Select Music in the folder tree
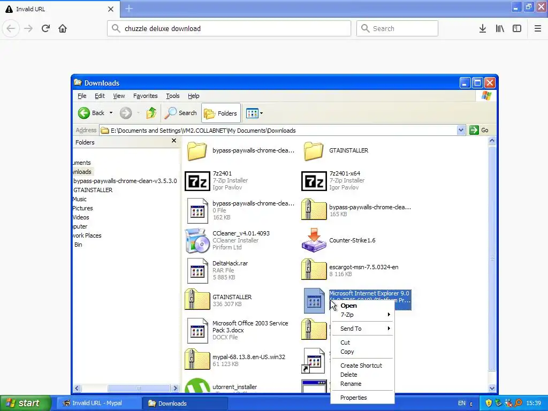548x411 pixels. pyautogui.click(x=80, y=199)
